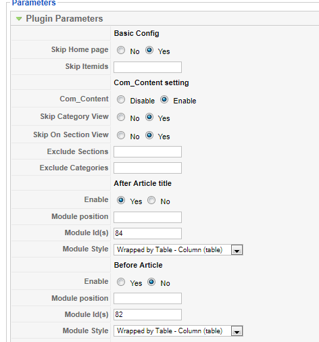
Task: Click the Exclude Categories input field
Action: coord(147,168)
